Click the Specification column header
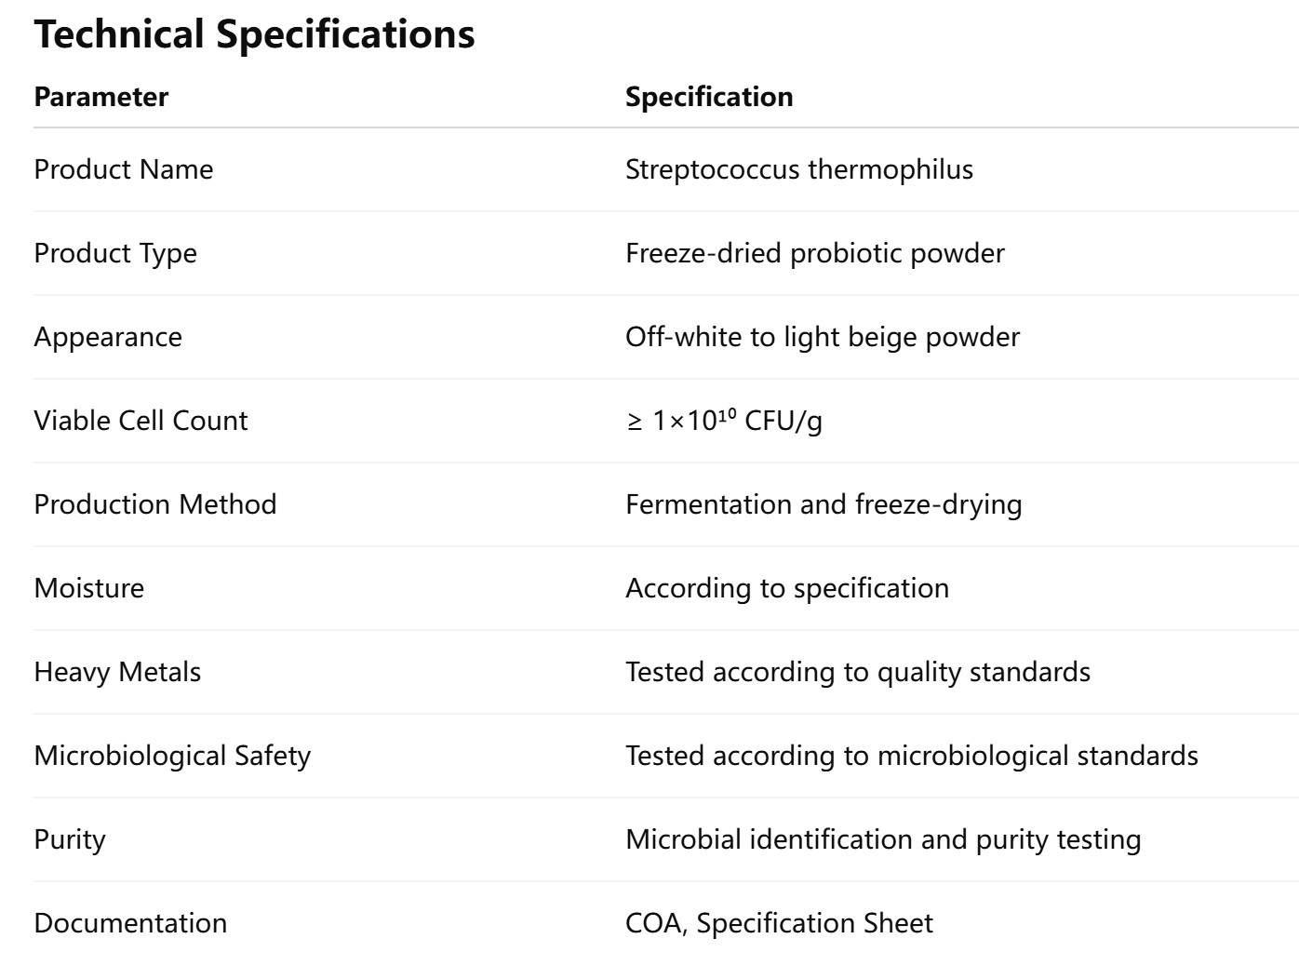Screen dimensions: 1299x979 point(709,97)
